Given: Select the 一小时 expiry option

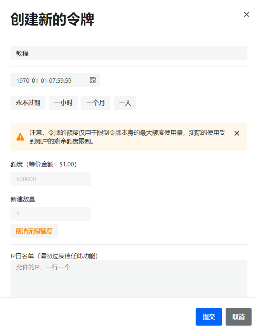Looking at the screenshot, I should pos(63,103).
